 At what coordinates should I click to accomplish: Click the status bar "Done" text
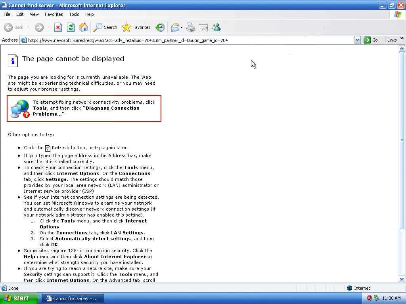13,288
